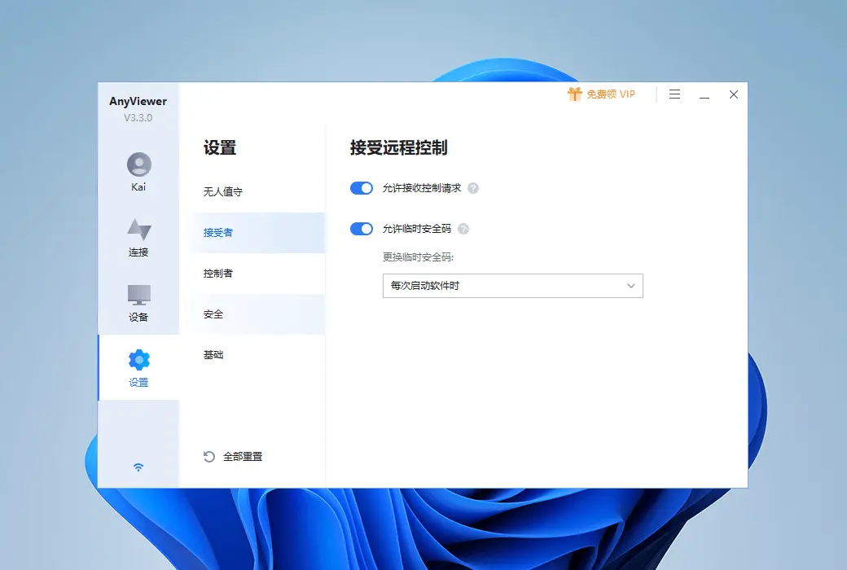847x570 pixels.
Task: Click the 接受远程控制 heading text
Action: point(398,147)
